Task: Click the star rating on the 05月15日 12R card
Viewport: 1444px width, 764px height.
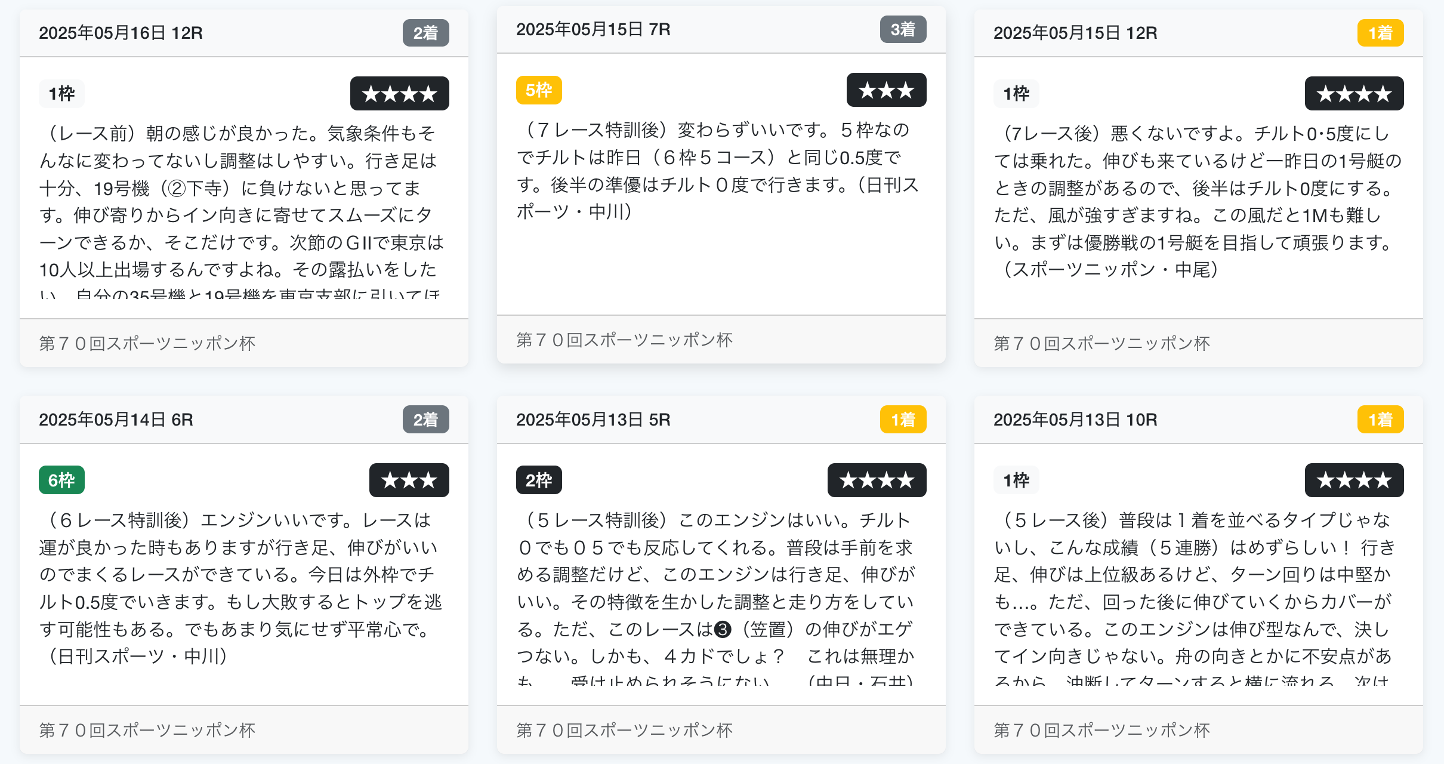Action: [x=1354, y=94]
